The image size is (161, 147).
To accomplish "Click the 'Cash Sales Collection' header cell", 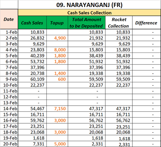I will tap(90, 13).
